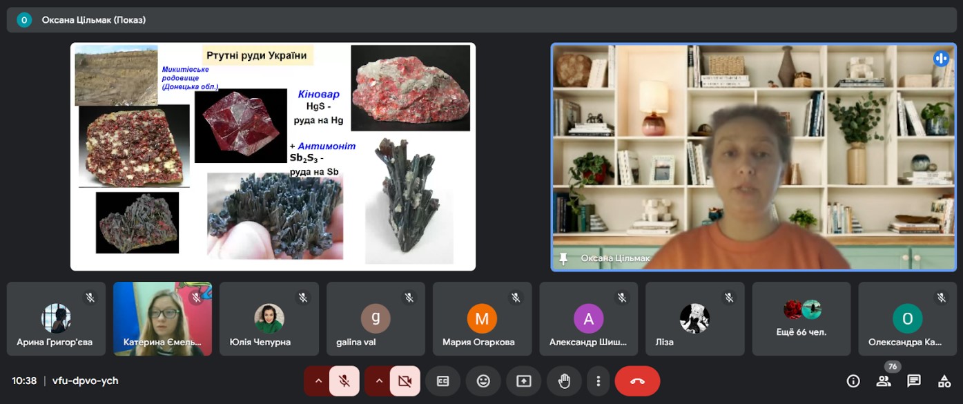Image resolution: width=963 pixels, height=404 pixels.
Task: Click the pin icon on Оксана Цільмак's video
Action: [x=563, y=258]
